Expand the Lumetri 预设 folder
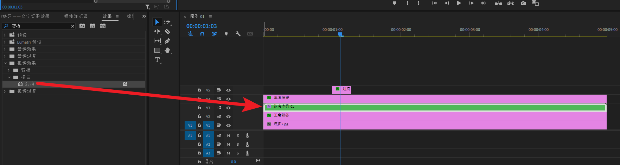Image resolution: width=620 pixels, height=165 pixels. click(5, 42)
